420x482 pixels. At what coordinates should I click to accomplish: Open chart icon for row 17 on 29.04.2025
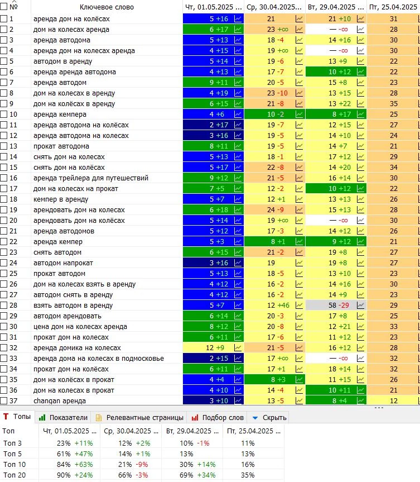point(360,189)
